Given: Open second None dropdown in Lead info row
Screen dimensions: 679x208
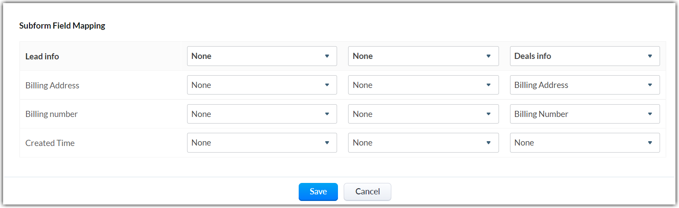Looking at the screenshot, I should [x=423, y=56].
